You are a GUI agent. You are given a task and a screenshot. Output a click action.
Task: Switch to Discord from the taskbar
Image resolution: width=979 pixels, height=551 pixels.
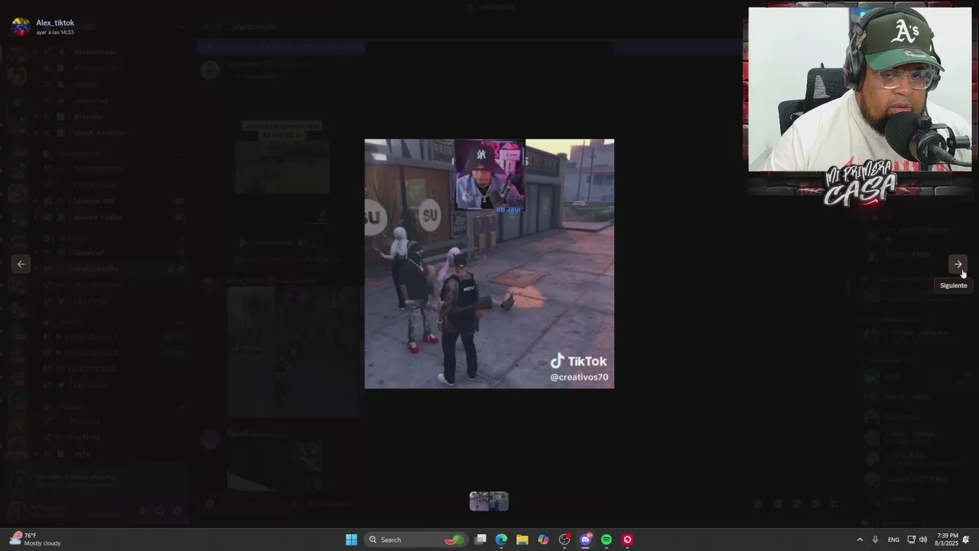pyautogui.click(x=586, y=540)
